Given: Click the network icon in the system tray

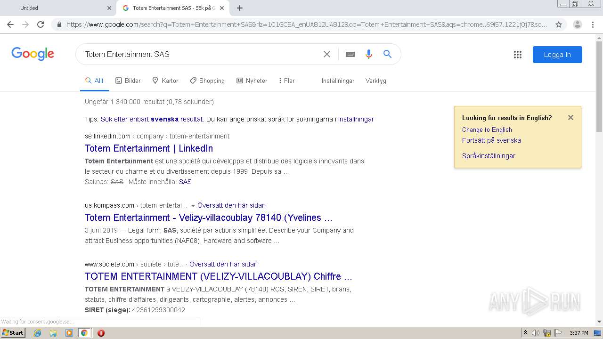Looking at the screenshot, I should tap(547, 333).
